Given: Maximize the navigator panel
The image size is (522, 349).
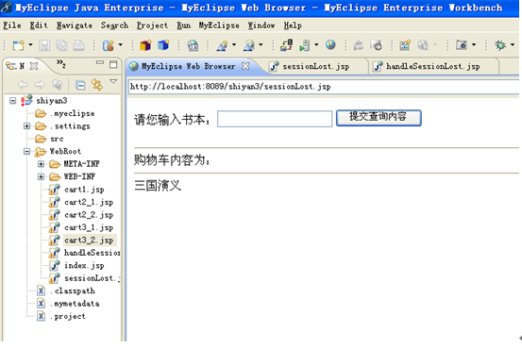Looking at the screenshot, I should pyautogui.click(x=113, y=64).
